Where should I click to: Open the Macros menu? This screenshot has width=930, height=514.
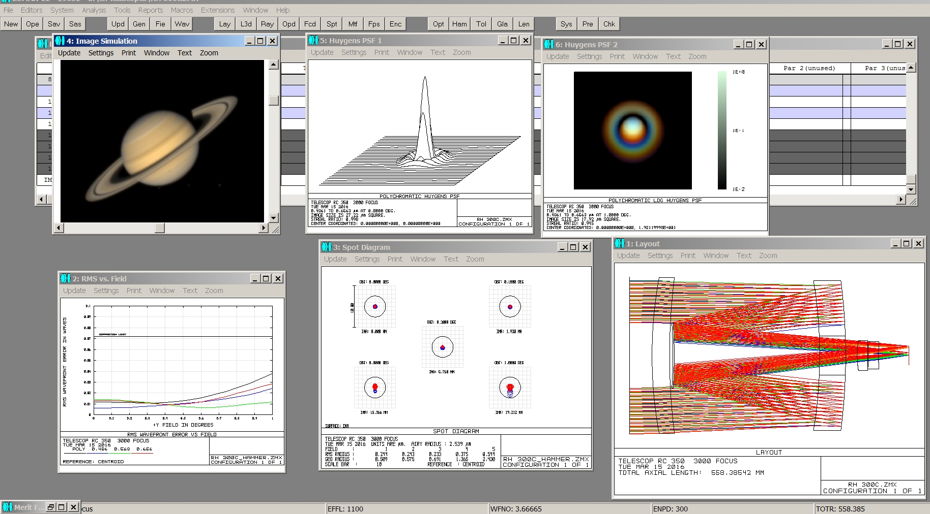click(182, 10)
